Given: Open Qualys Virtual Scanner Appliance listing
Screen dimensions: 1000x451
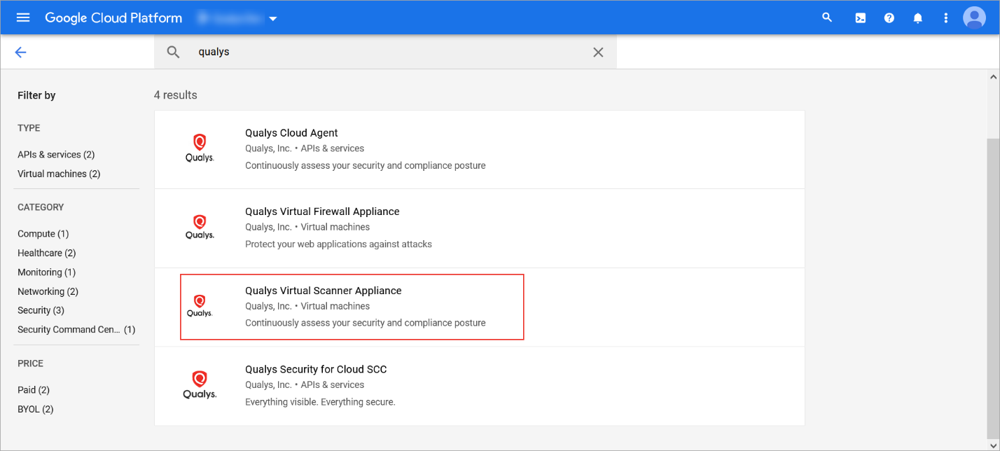Looking at the screenshot, I should click(x=324, y=290).
